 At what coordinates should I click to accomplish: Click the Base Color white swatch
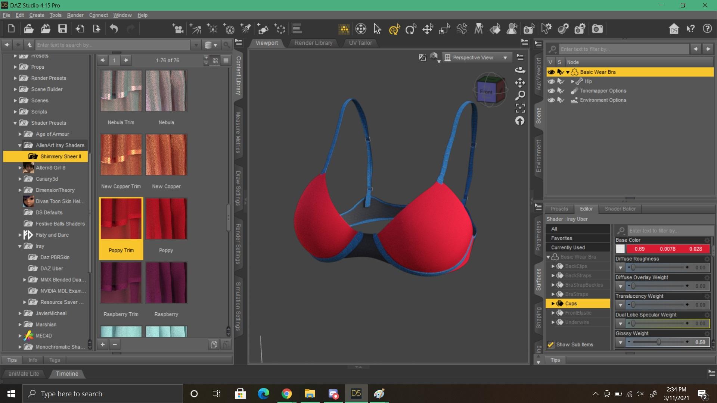coord(620,249)
